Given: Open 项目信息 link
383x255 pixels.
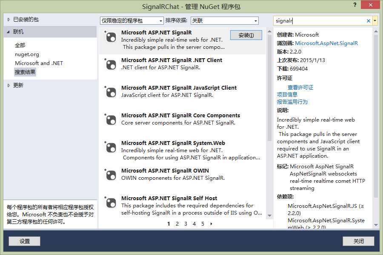Looking at the screenshot, I should 287,94.
